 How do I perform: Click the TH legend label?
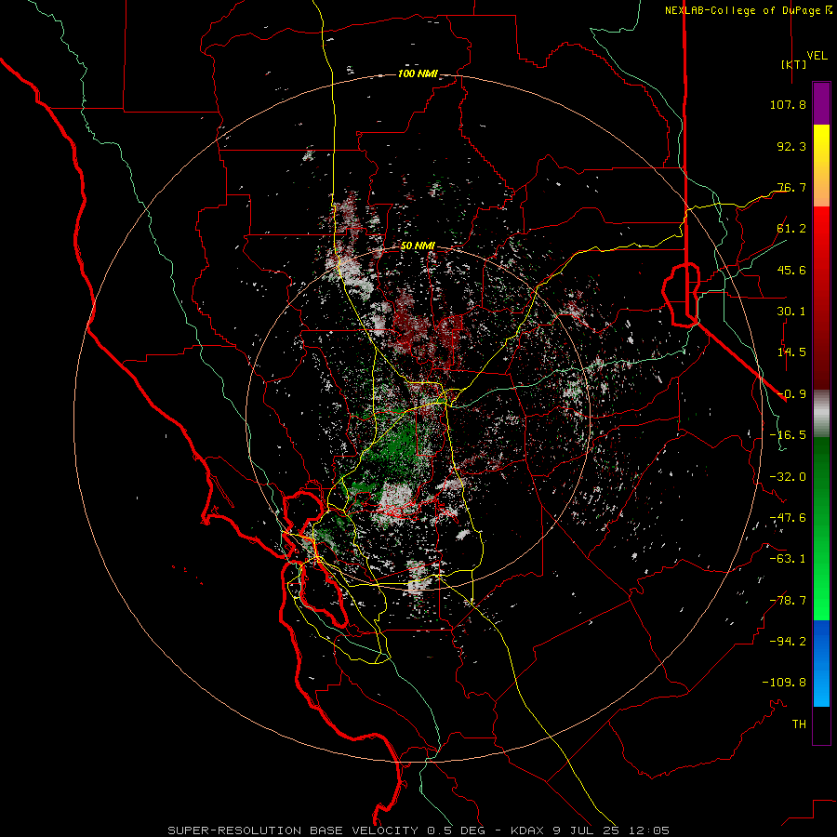(x=799, y=724)
